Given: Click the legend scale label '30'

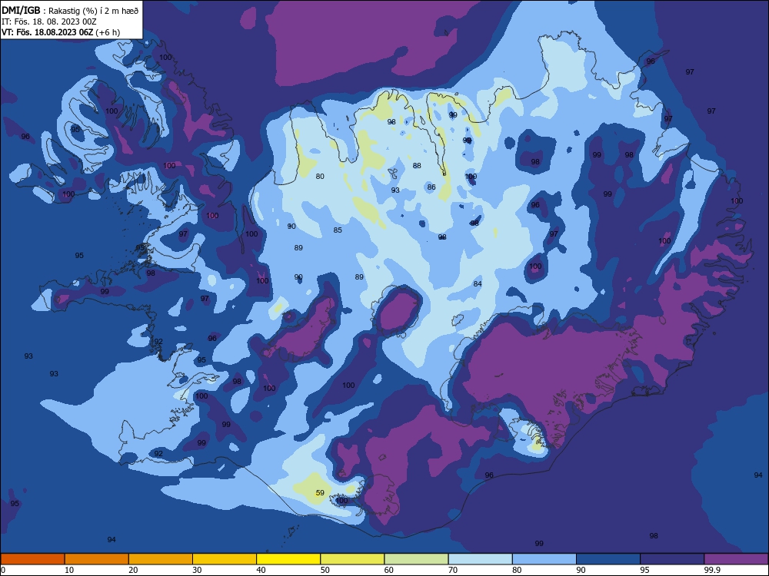Looking at the screenshot, I should pyautogui.click(x=197, y=570).
